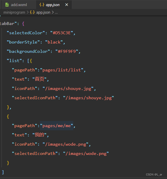Open the miniprogram breadcrumb folder

(14, 12)
